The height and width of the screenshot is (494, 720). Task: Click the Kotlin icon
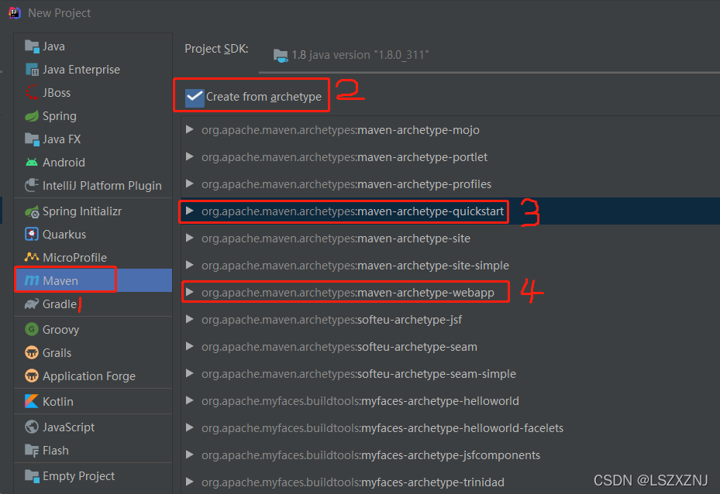point(32,401)
